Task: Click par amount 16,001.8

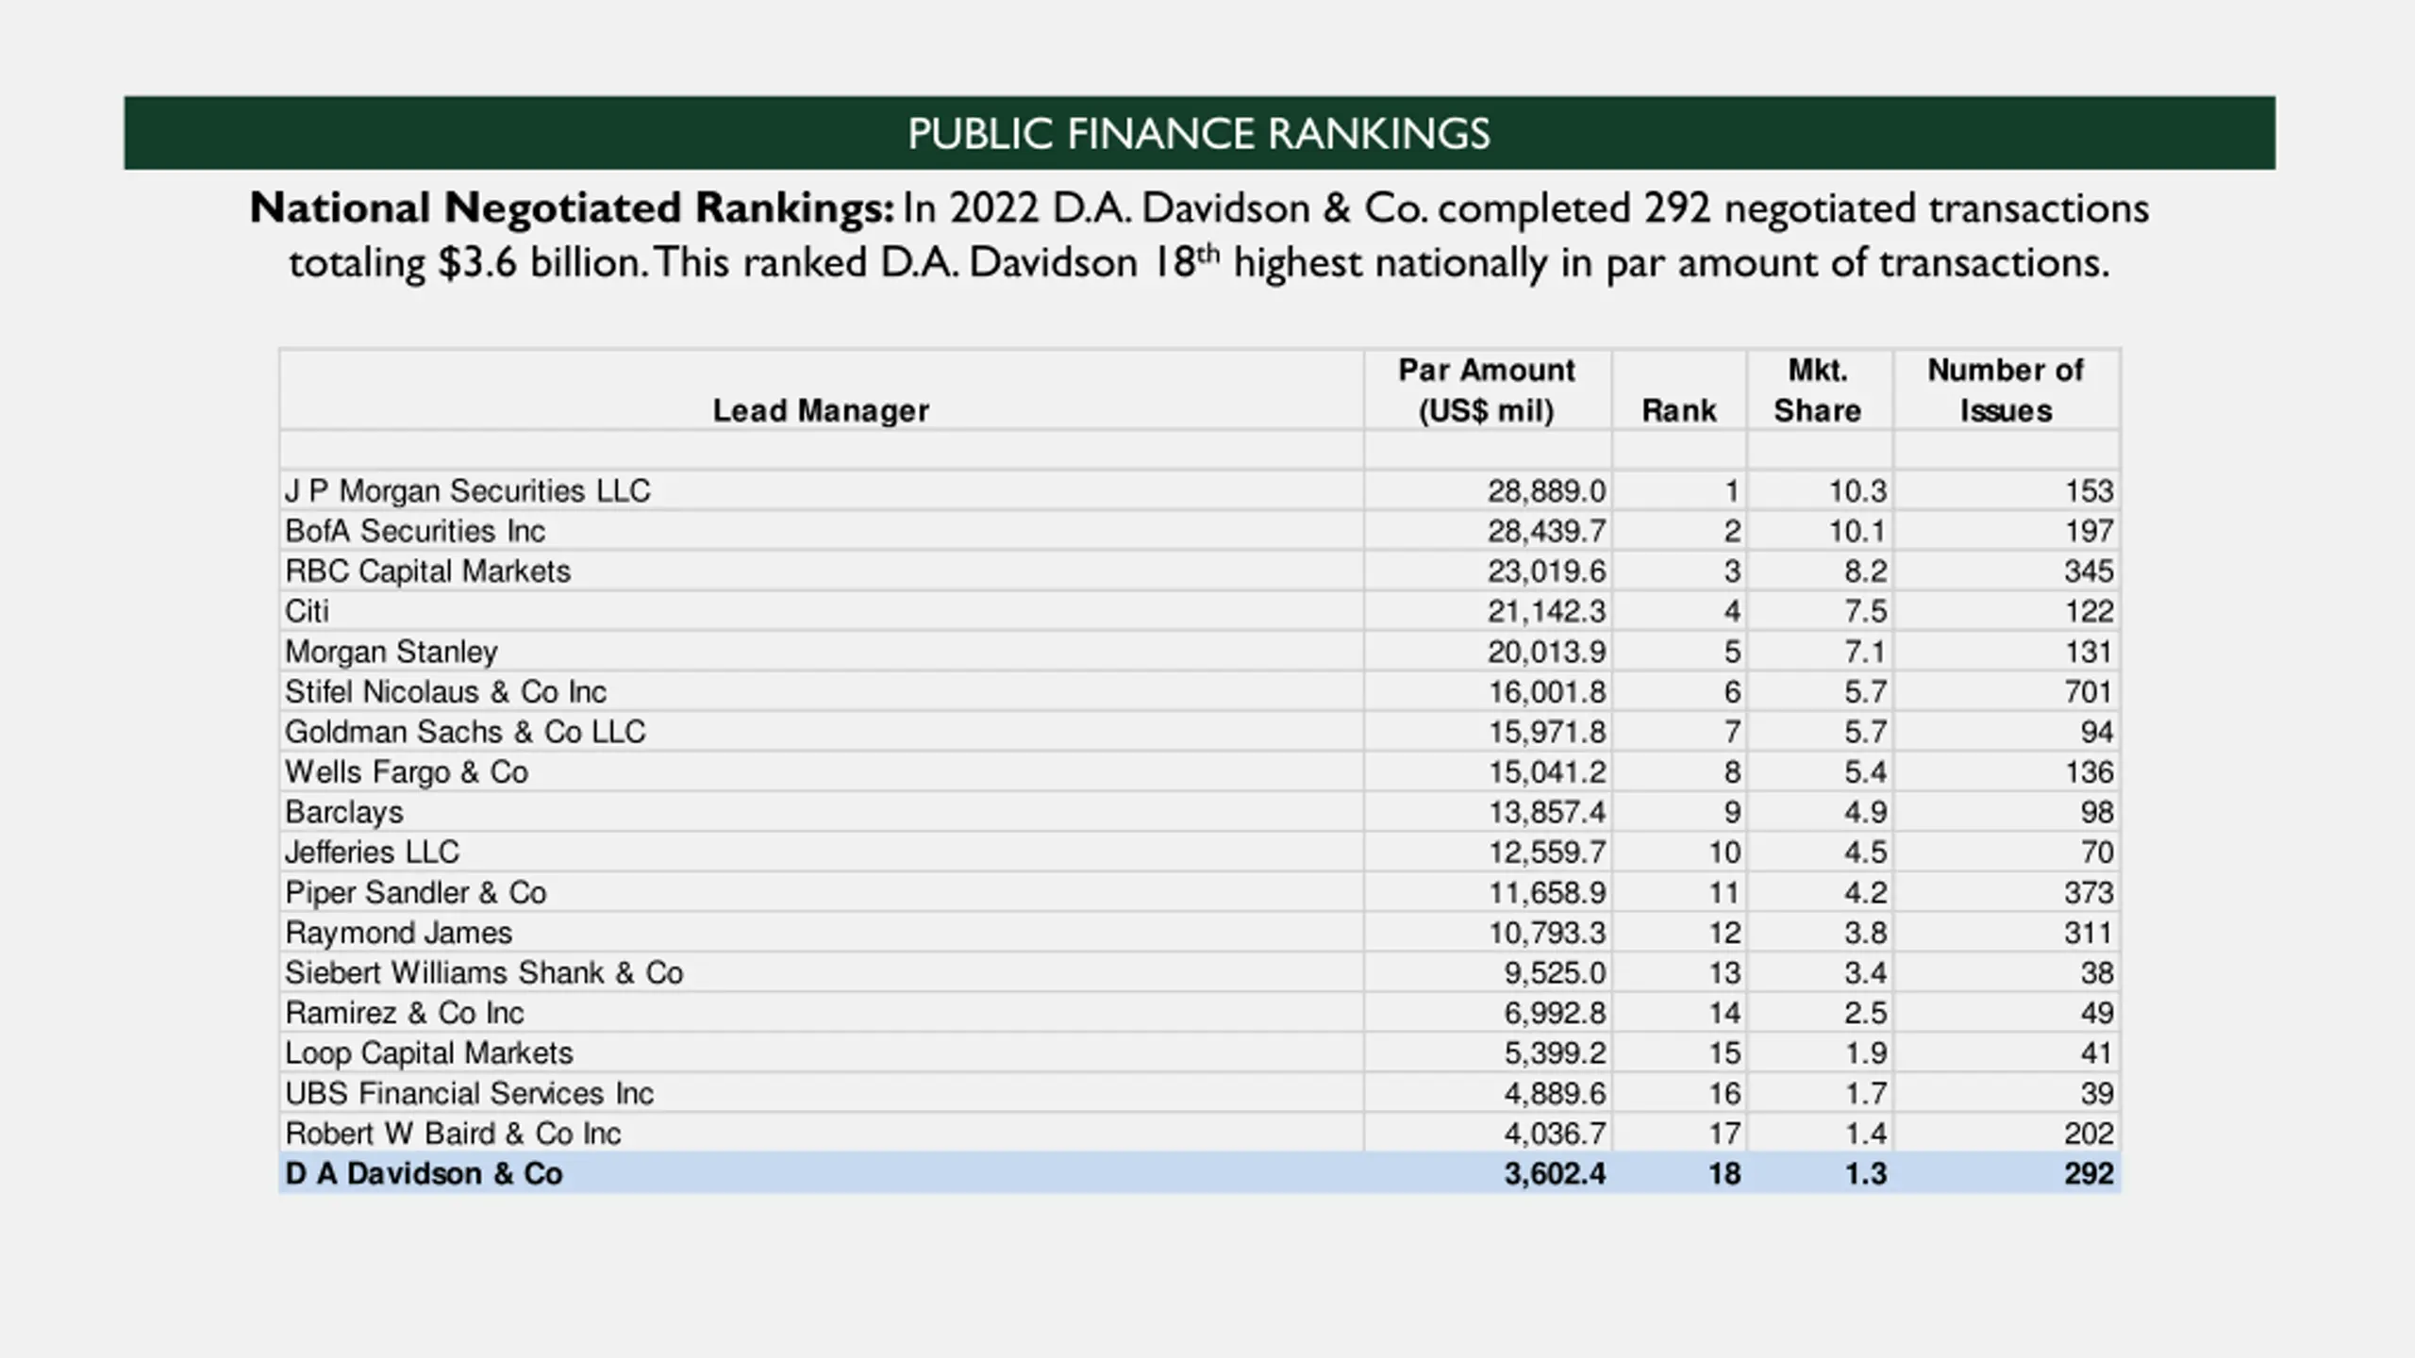Action: [1547, 692]
